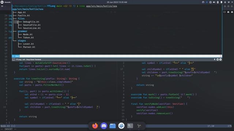Click the blue circular tray icon
This screenshot has height=131, width=234.
coord(207,2)
